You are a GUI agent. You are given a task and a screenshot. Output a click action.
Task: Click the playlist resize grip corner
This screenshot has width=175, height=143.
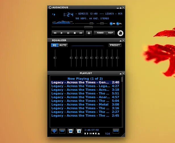point(123,135)
